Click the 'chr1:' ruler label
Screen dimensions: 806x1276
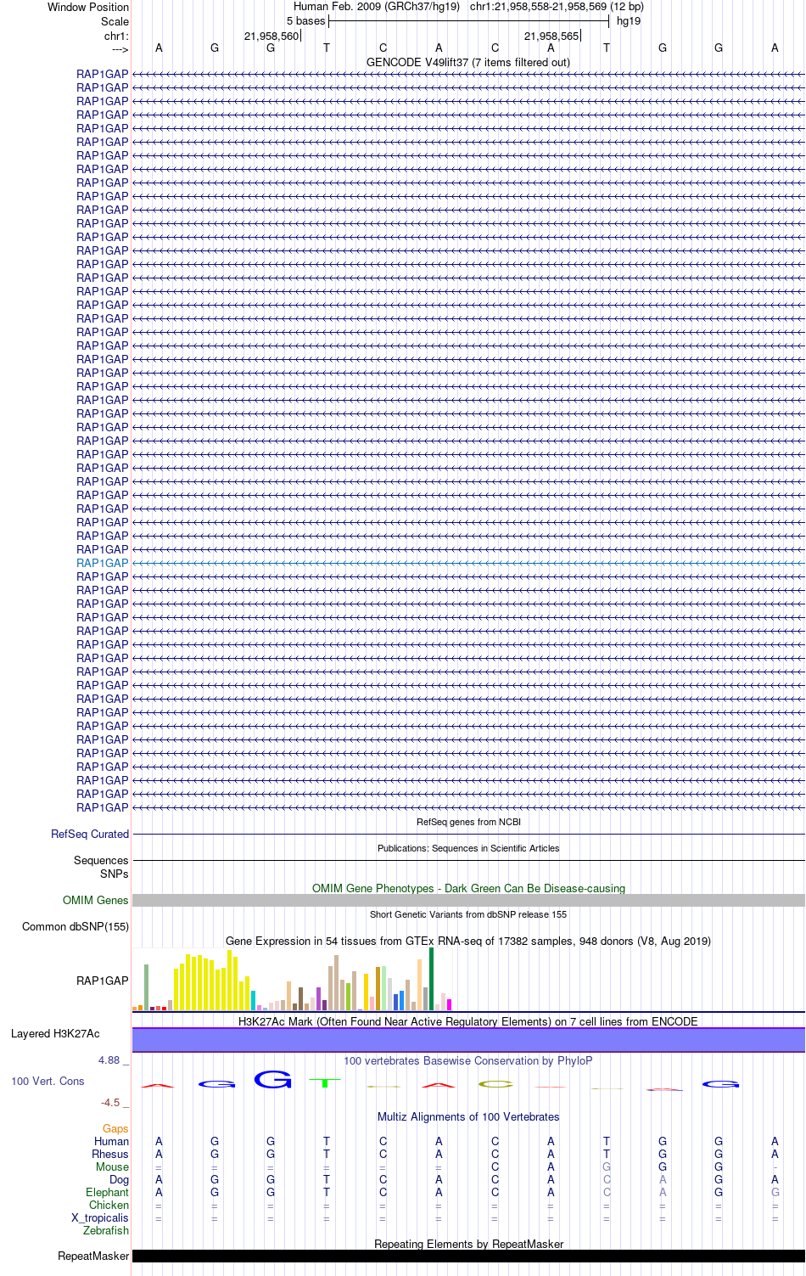116,36
